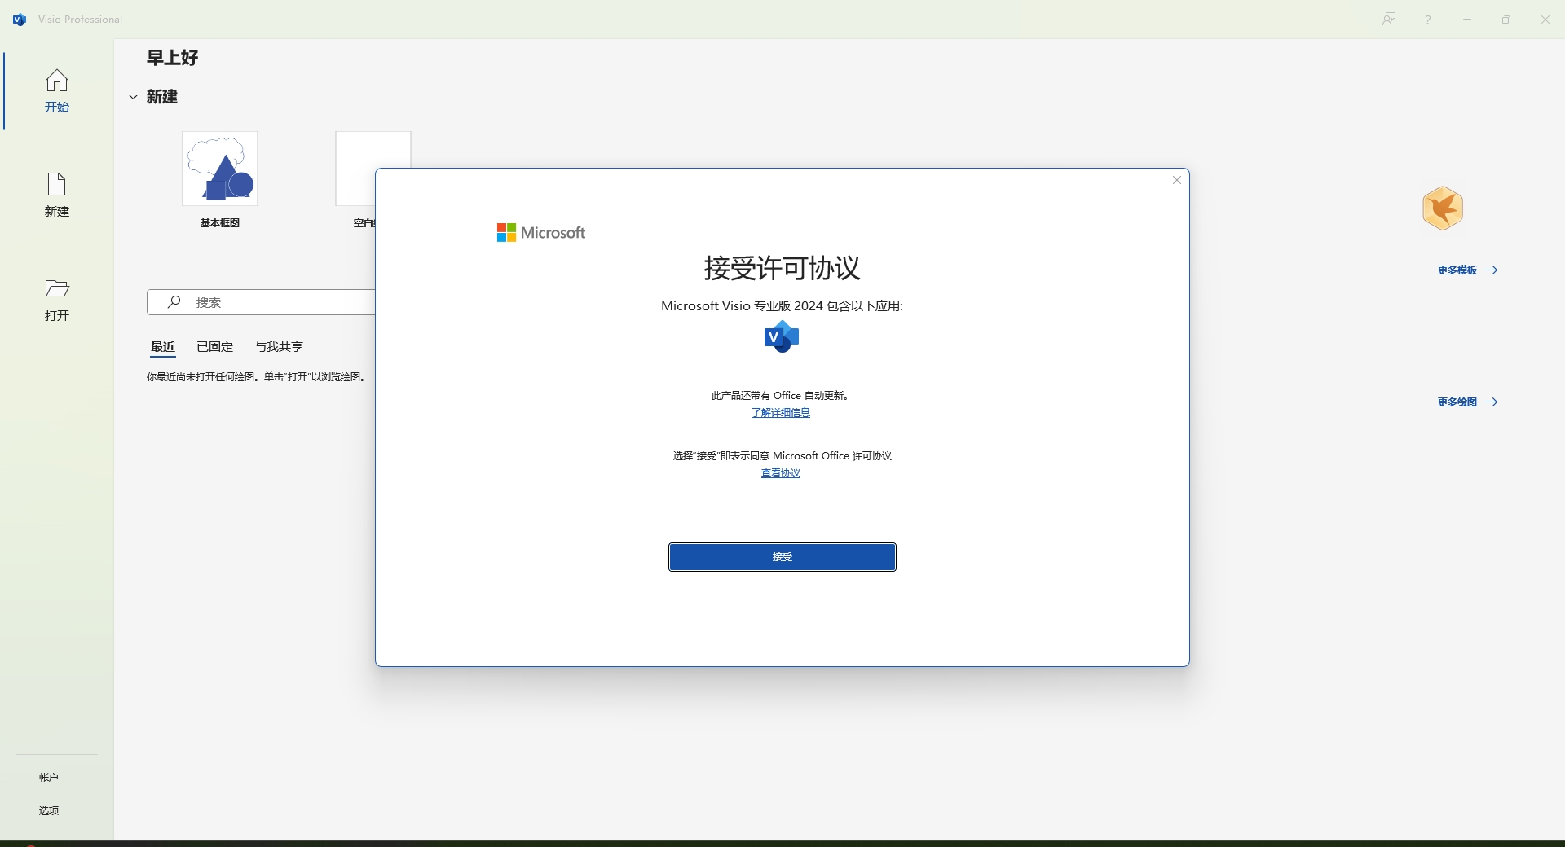Open the New (新建) page icon

57,185
